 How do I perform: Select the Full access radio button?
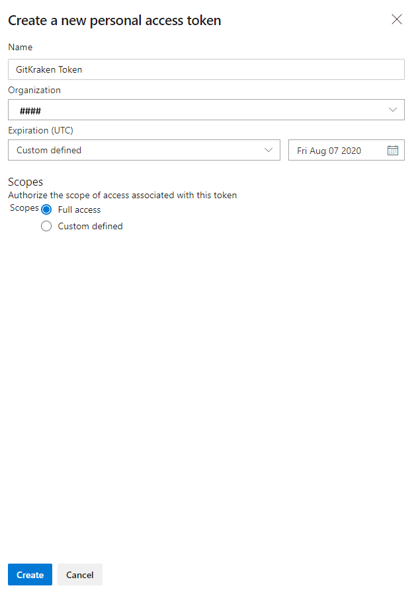[x=46, y=209]
